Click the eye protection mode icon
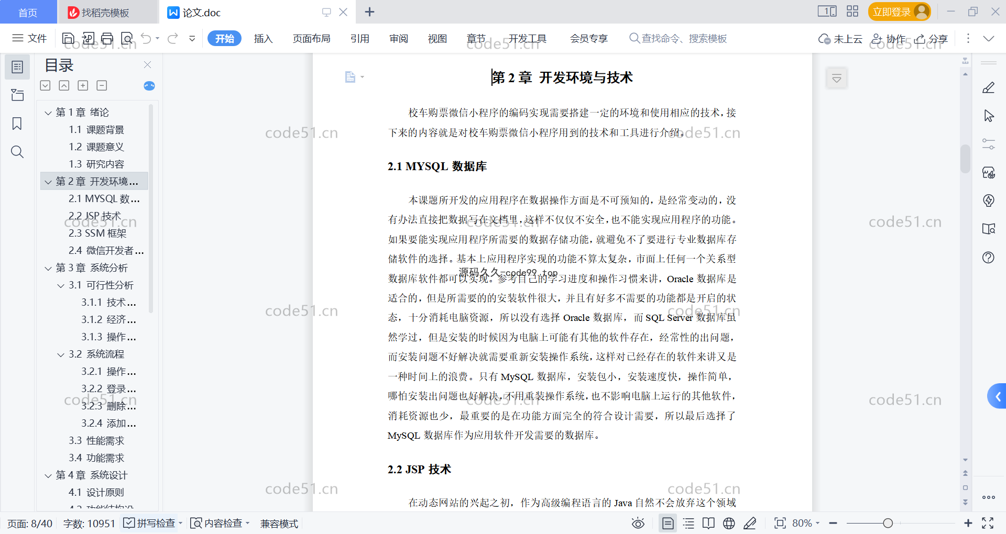Image resolution: width=1006 pixels, height=534 pixels. pos(638,523)
